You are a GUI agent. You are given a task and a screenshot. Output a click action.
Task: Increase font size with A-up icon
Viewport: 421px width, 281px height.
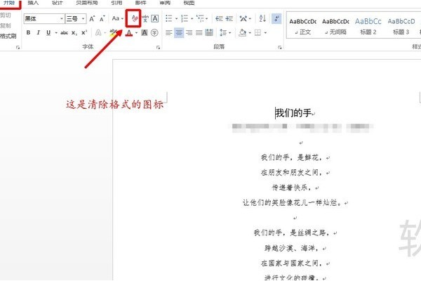(92, 18)
